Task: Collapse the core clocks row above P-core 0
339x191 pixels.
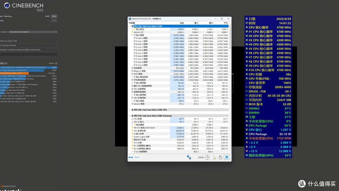Action: coord(132,35)
